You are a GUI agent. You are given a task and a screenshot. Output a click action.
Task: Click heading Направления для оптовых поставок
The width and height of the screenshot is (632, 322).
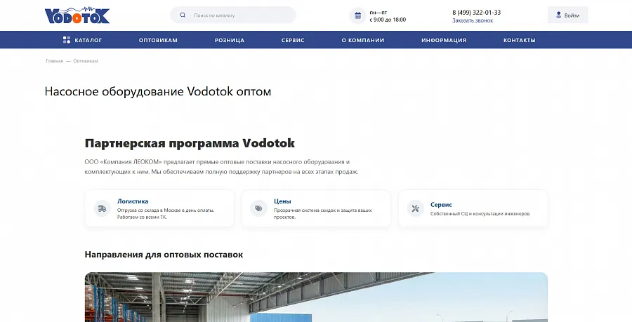coord(164,255)
